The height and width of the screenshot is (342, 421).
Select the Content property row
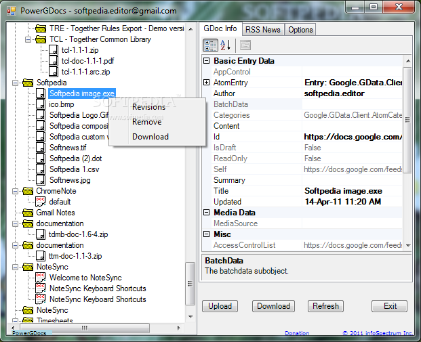tap(306, 126)
